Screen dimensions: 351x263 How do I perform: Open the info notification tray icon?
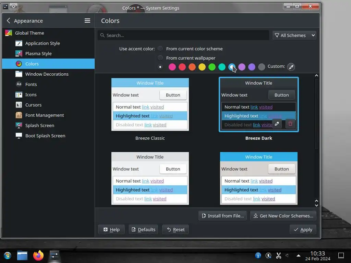tap(258, 255)
